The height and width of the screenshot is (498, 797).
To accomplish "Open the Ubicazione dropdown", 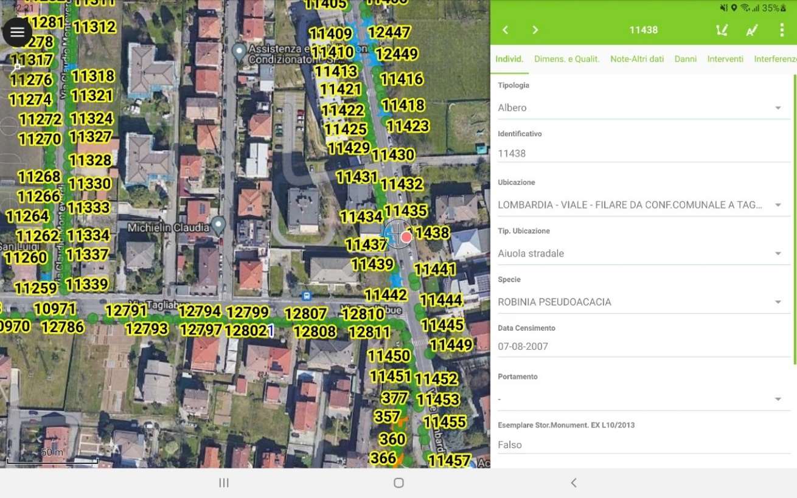I will [x=778, y=206].
